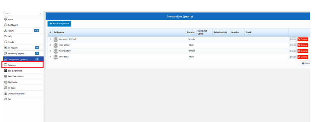Image resolution: width=315 pixels, height=122 pixels.
Task: Click the Forum person icon
Action: click(6, 31)
